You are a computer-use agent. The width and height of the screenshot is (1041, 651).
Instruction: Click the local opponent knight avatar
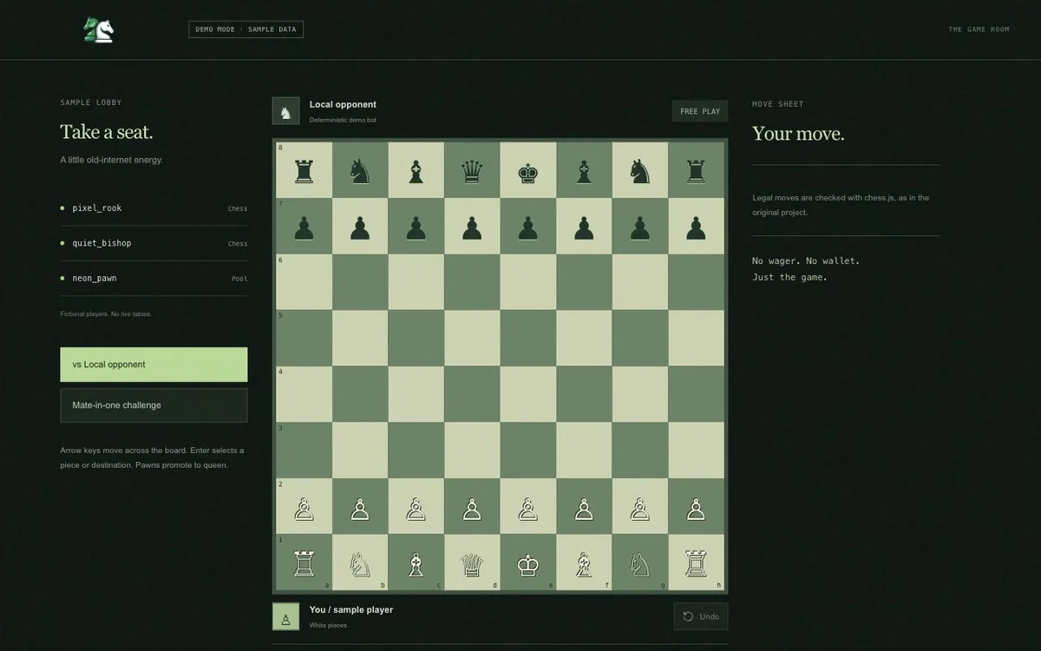(286, 111)
